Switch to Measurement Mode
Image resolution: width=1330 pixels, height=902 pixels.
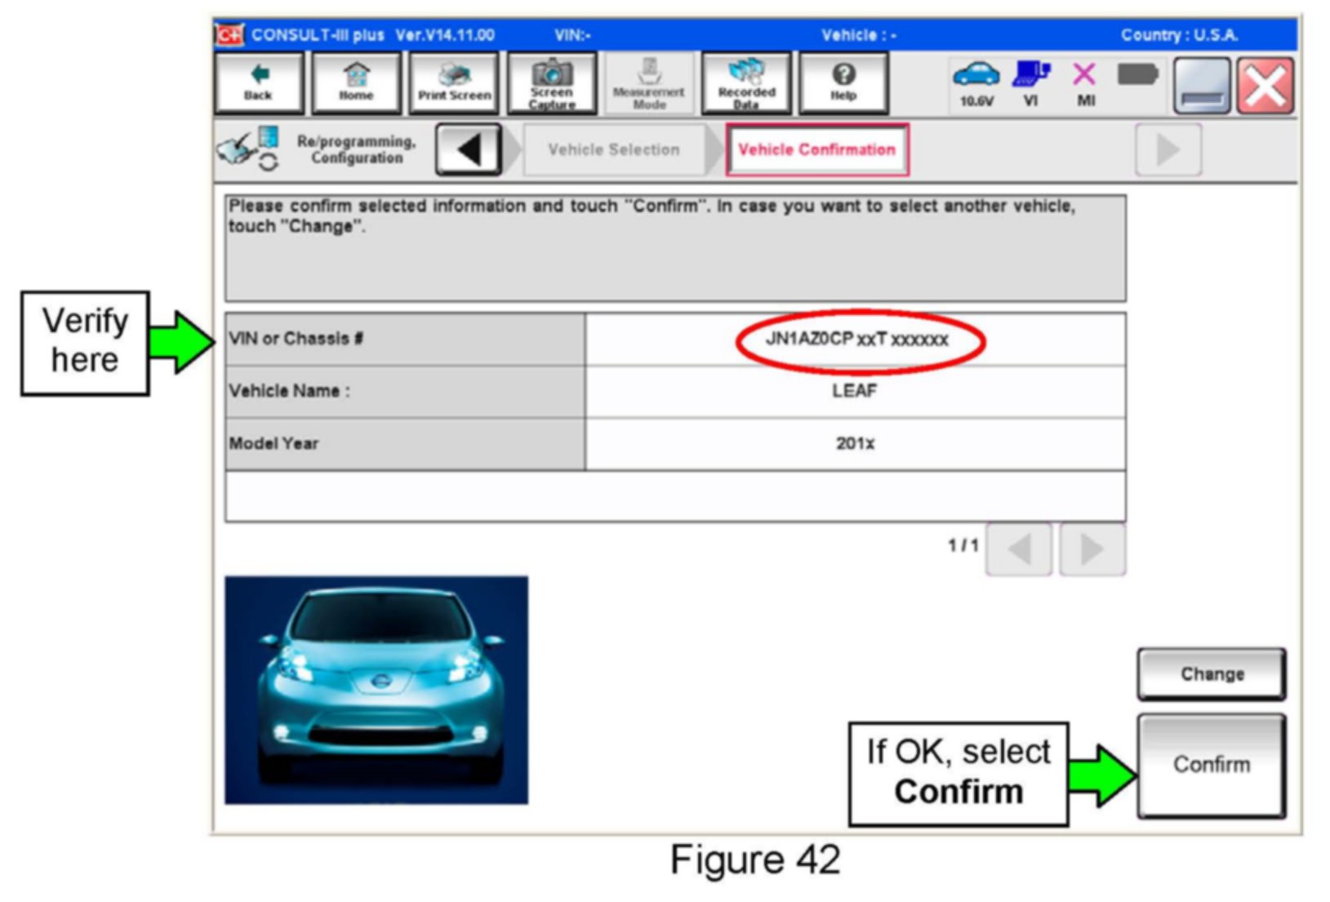pos(649,82)
